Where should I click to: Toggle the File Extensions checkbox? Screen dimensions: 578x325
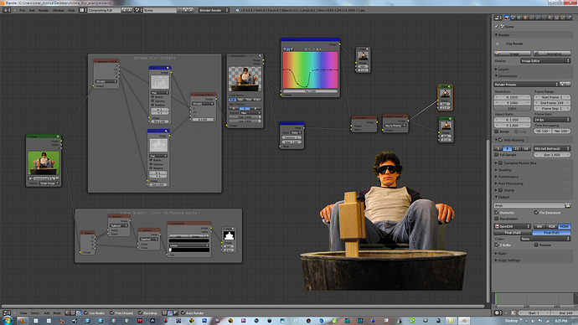pyautogui.click(x=536, y=213)
